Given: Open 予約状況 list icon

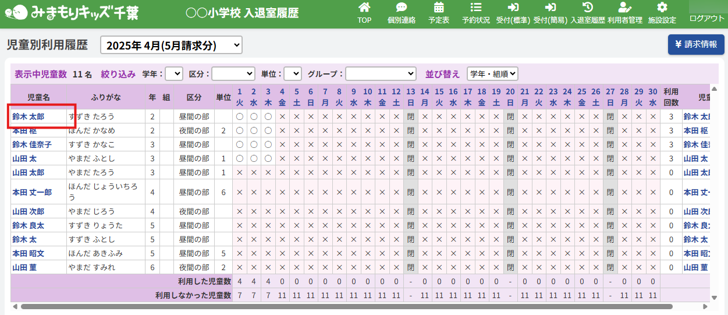Looking at the screenshot, I should (x=475, y=8).
